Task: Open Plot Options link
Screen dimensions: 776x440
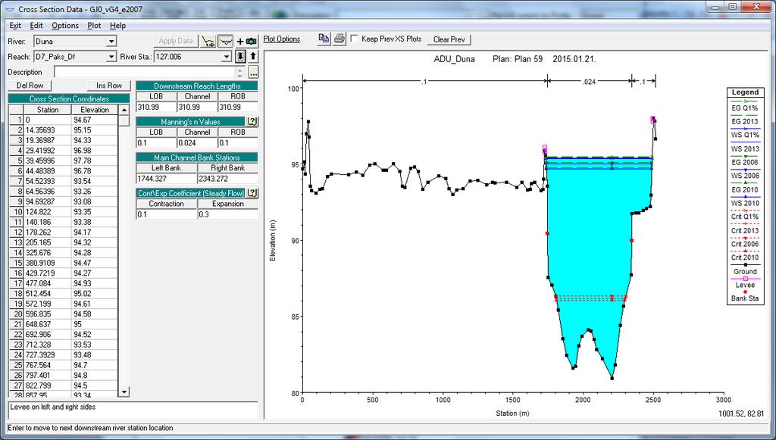Action: coord(282,39)
